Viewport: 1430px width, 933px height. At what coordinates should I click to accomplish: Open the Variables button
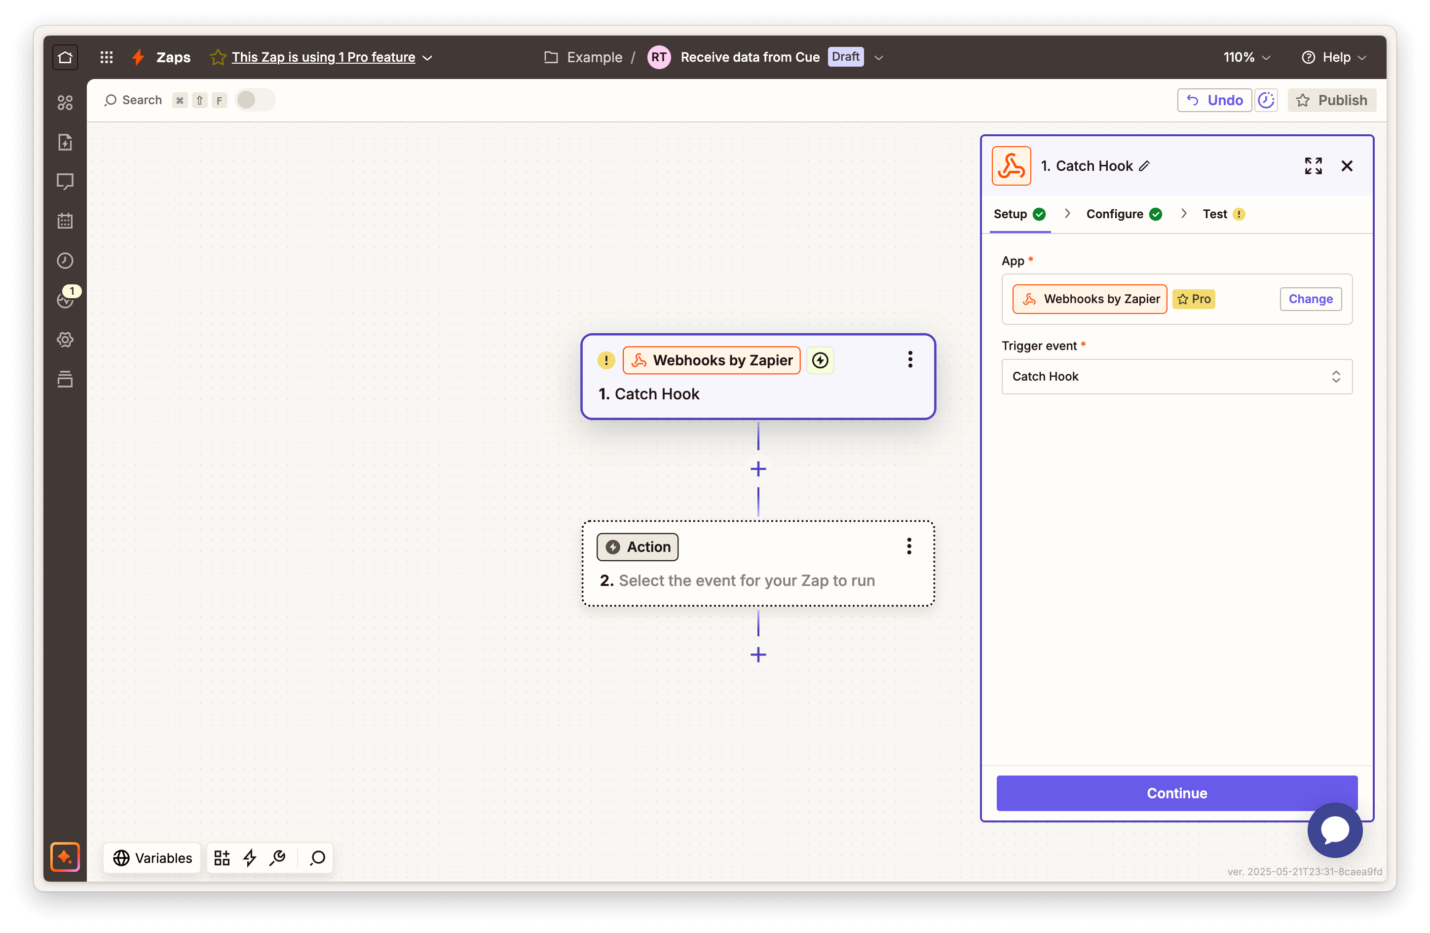click(x=152, y=858)
